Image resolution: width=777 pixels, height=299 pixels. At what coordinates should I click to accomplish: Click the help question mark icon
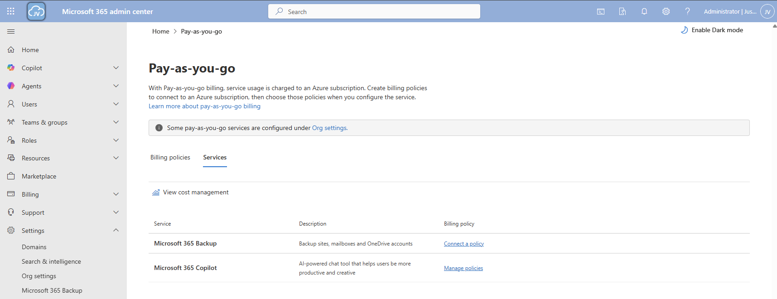tap(687, 12)
